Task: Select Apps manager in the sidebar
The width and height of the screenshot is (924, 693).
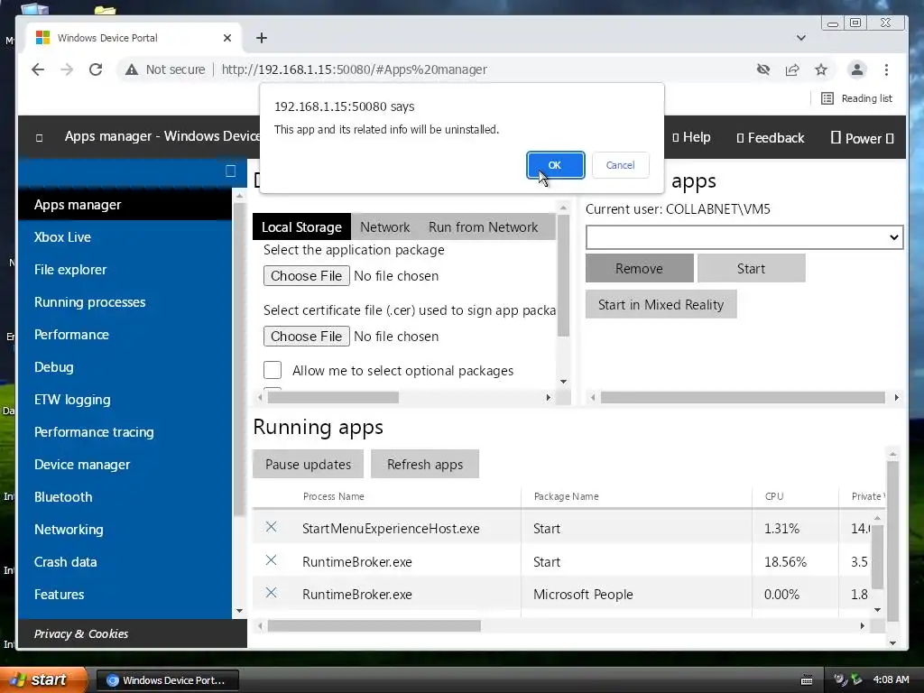Action: [125, 205]
